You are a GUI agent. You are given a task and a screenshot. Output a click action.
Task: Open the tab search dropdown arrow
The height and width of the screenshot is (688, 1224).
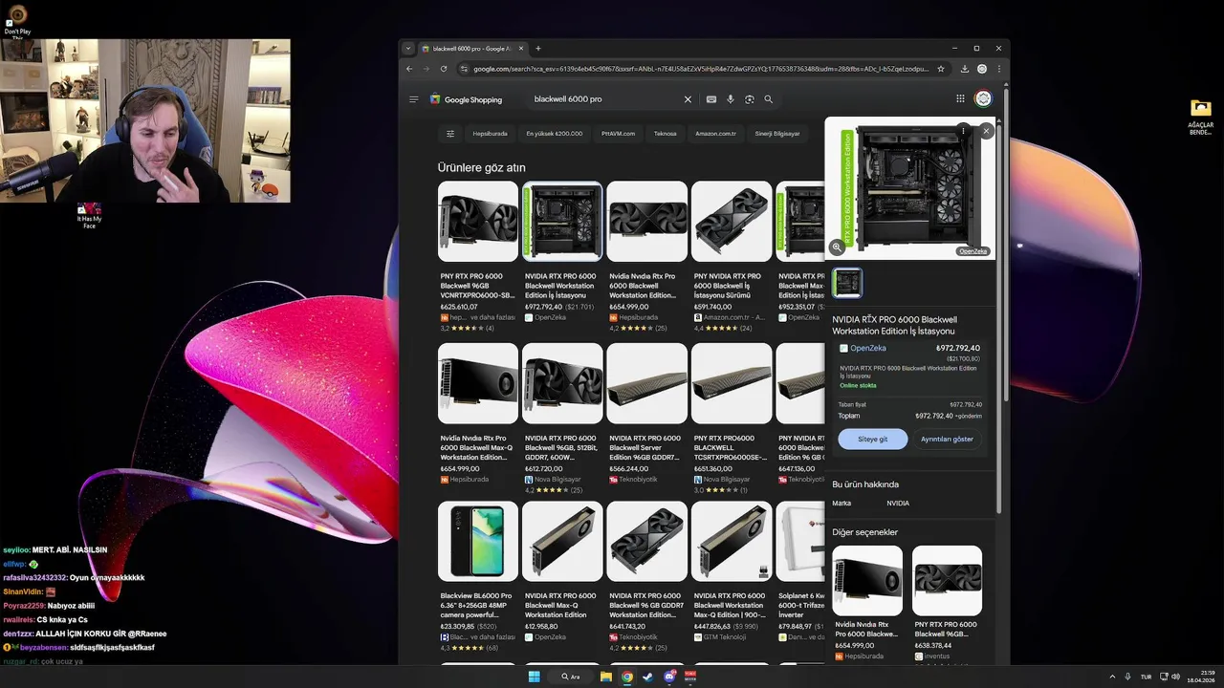click(408, 48)
